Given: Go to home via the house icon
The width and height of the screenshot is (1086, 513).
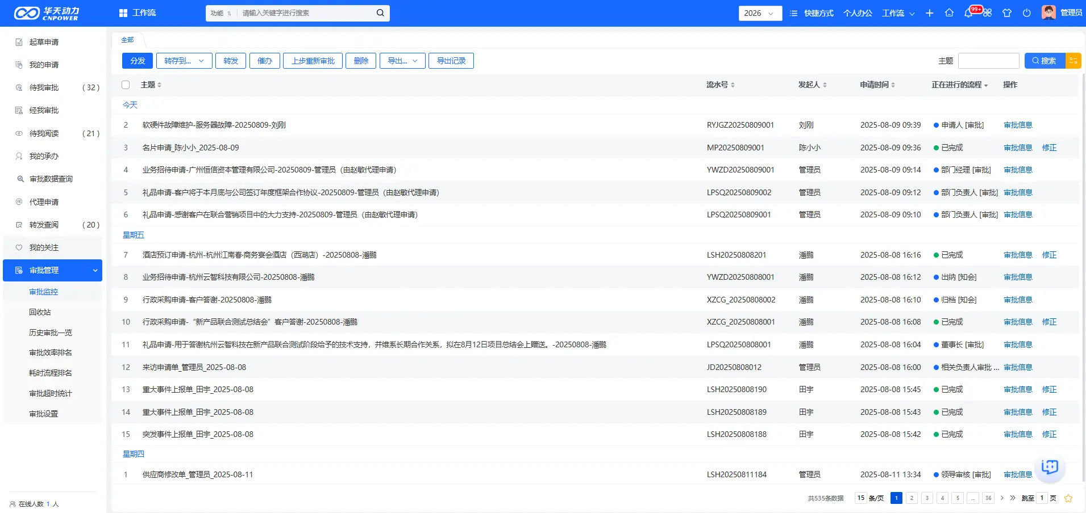Looking at the screenshot, I should click(949, 13).
